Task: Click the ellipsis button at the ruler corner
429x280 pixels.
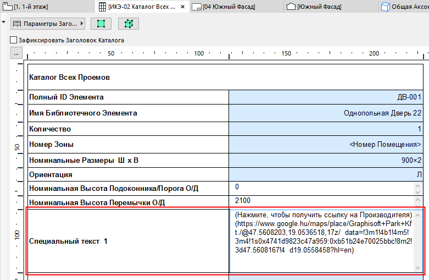Action: pyautogui.click(x=16, y=53)
